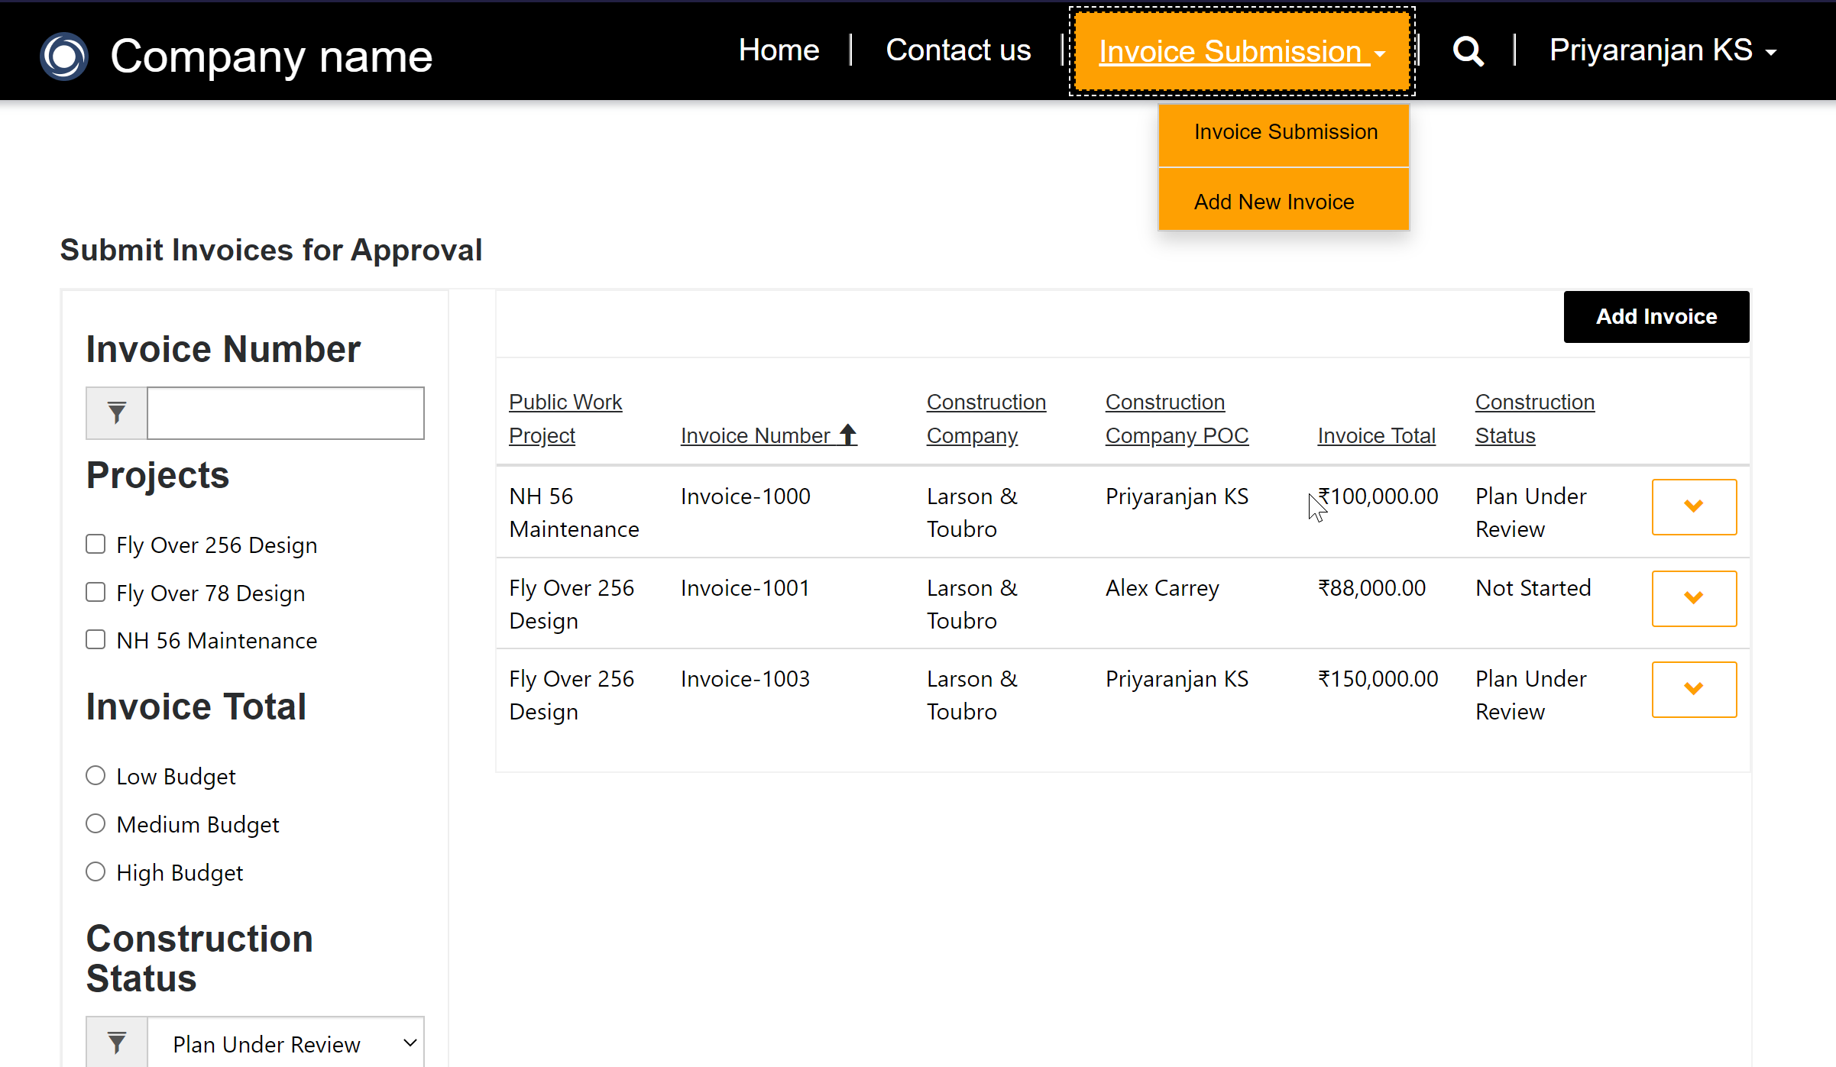Open row actions chevron for Invoice-1003
The height and width of the screenshot is (1067, 1836).
tap(1693, 689)
